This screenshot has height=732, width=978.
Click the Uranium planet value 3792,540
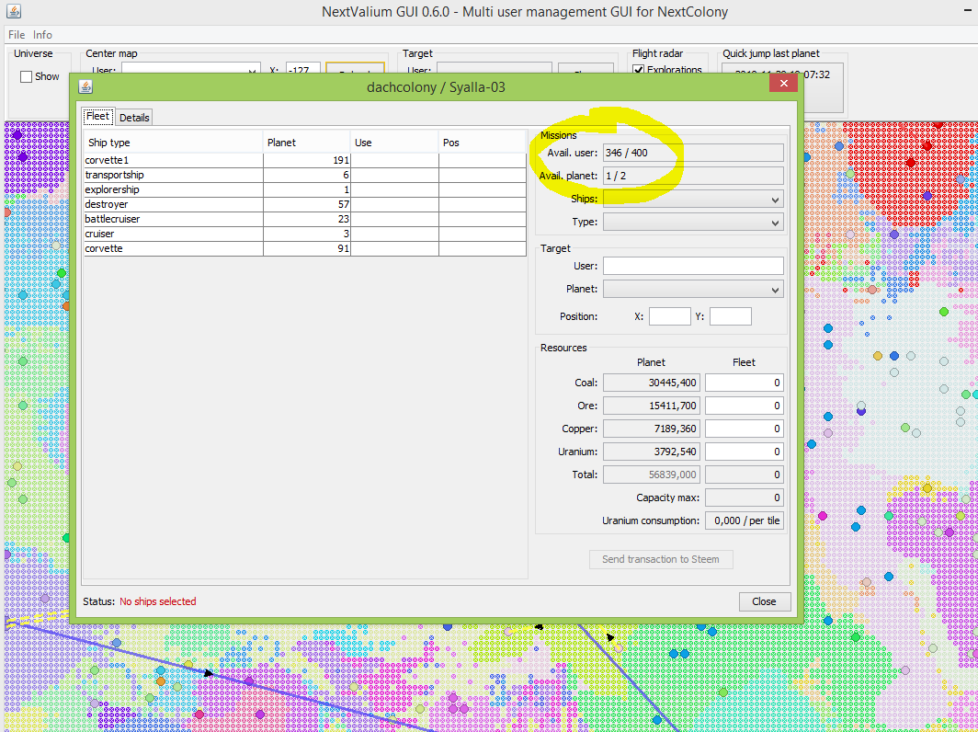[x=651, y=452]
